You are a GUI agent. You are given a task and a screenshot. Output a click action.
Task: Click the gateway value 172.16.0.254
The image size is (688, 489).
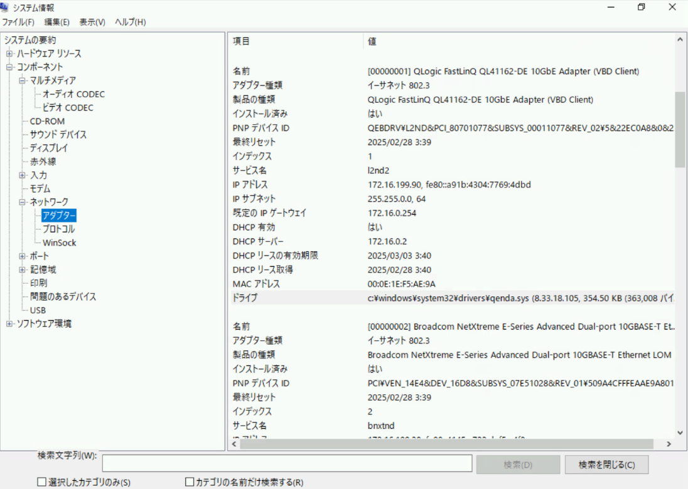[x=392, y=213]
